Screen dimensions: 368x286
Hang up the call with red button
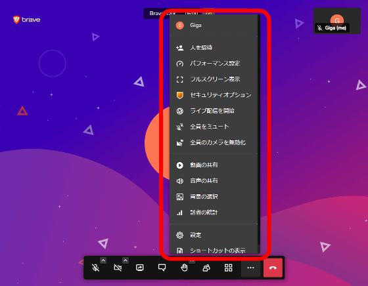tap(273, 268)
